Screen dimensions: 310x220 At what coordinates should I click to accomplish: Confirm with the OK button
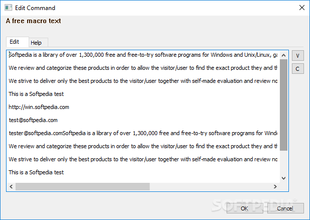coord(245,208)
